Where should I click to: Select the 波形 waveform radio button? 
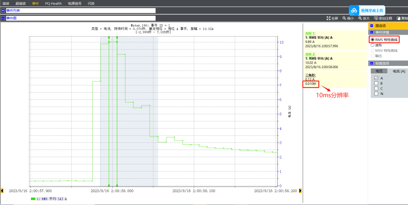tap(372, 45)
